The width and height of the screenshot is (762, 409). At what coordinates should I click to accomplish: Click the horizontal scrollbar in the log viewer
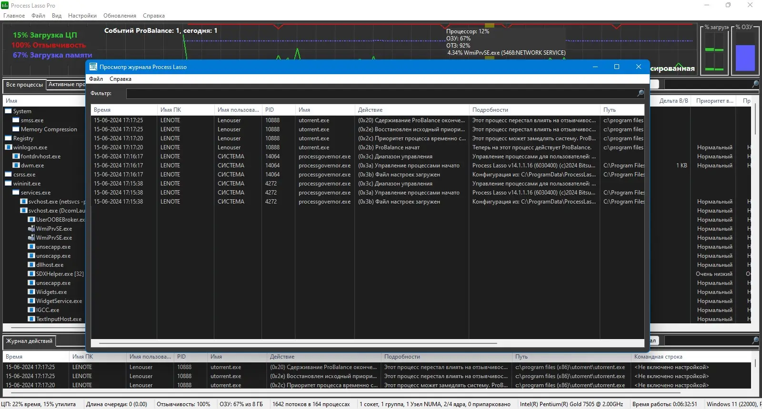(x=298, y=343)
